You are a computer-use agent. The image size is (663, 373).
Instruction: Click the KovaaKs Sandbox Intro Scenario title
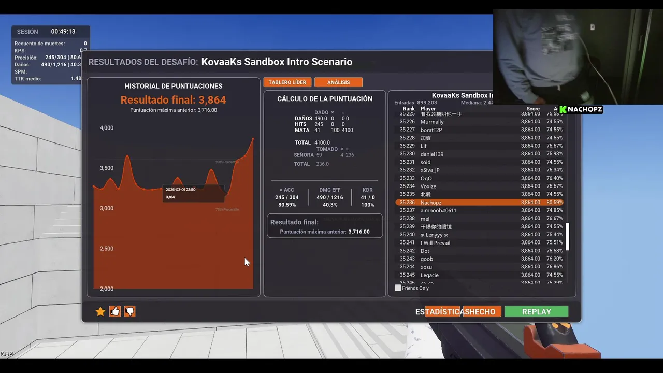click(x=277, y=62)
